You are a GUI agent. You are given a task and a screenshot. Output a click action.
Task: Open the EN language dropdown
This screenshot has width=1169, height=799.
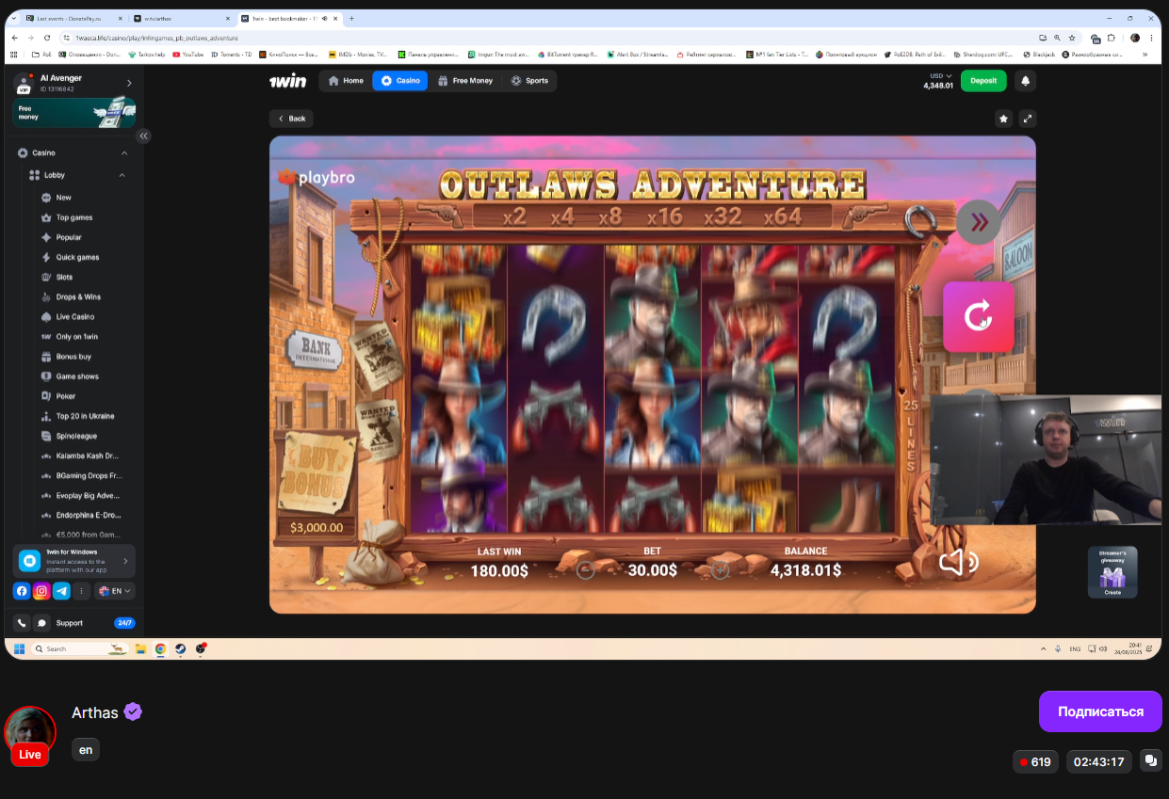coord(116,591)
